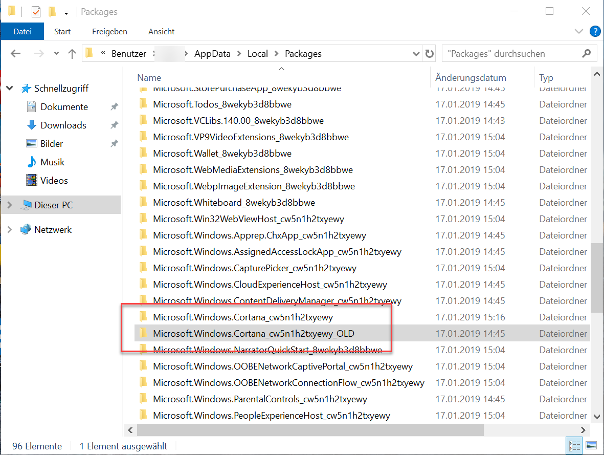The image size is (604, 455).
Task: Refresh the Packages folder view
Action: coord(430,54)
